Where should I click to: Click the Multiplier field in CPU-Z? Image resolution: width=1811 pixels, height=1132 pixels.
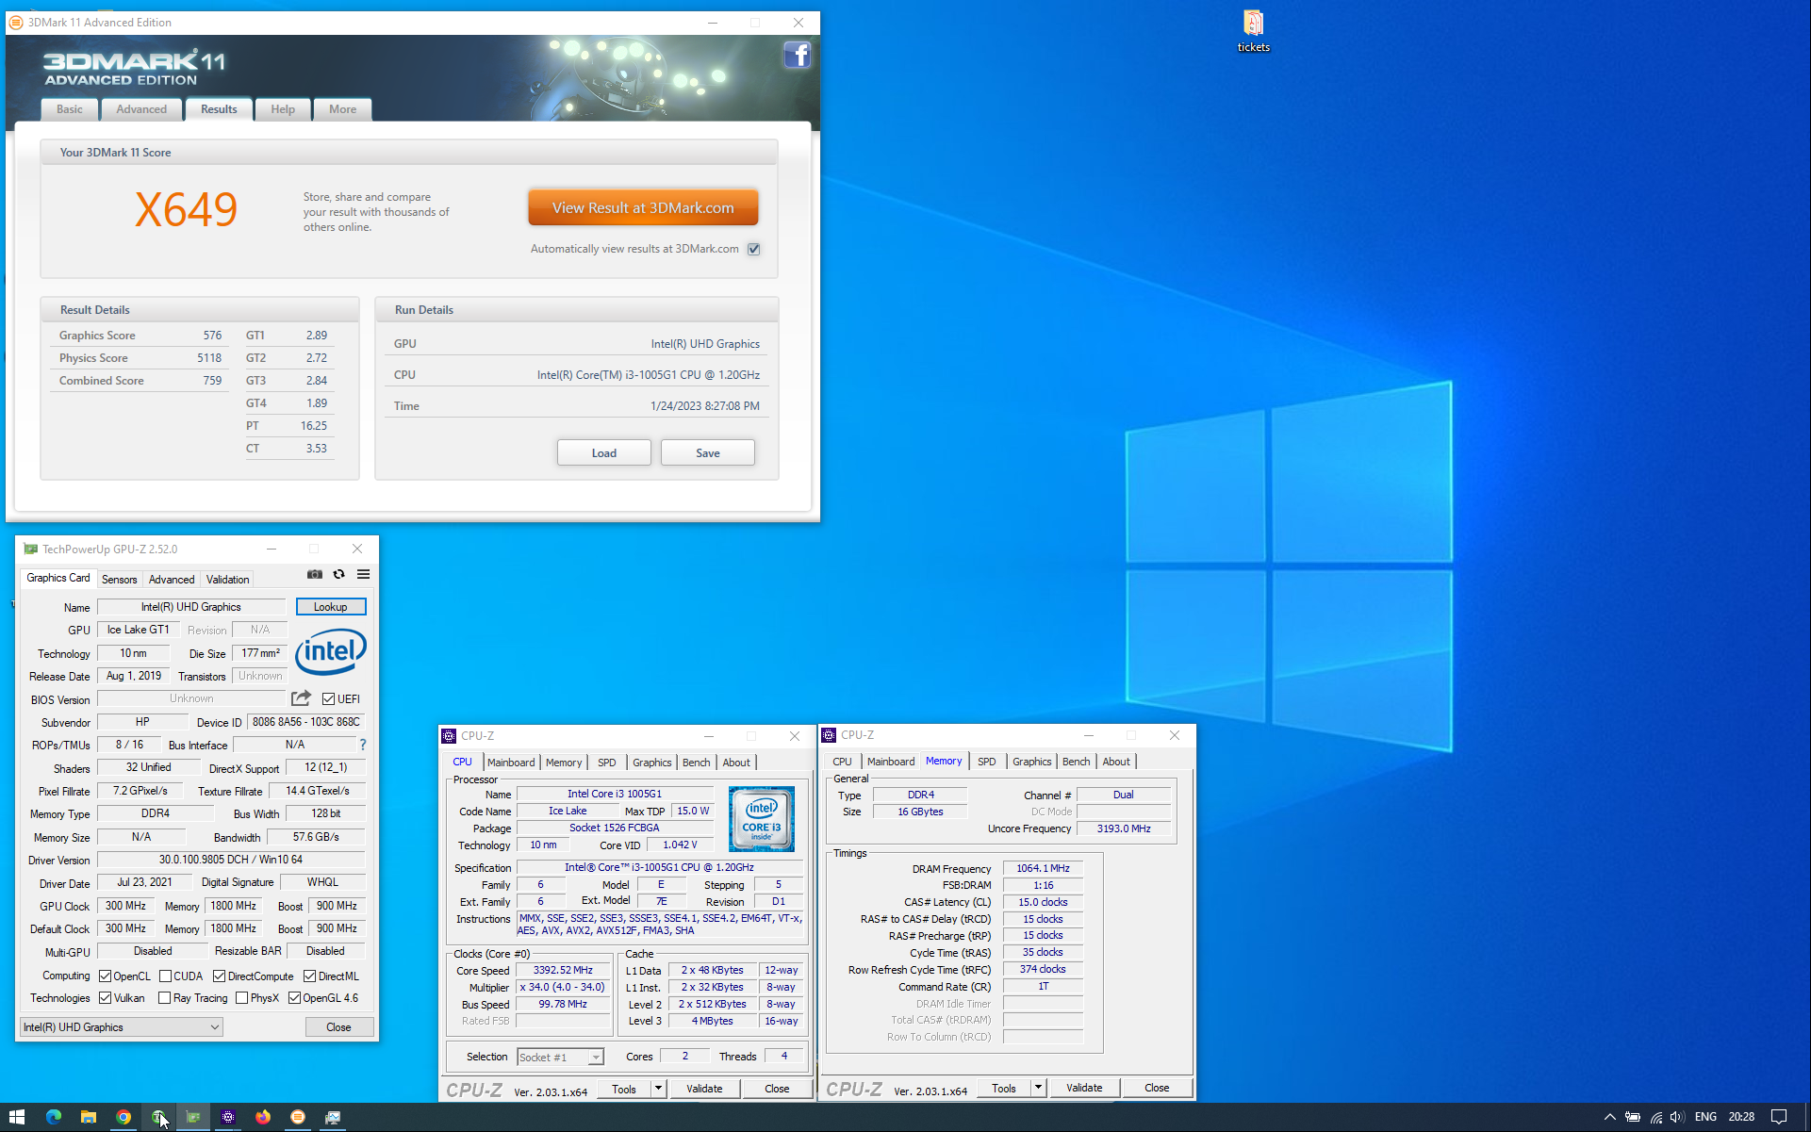coord(564,988)
